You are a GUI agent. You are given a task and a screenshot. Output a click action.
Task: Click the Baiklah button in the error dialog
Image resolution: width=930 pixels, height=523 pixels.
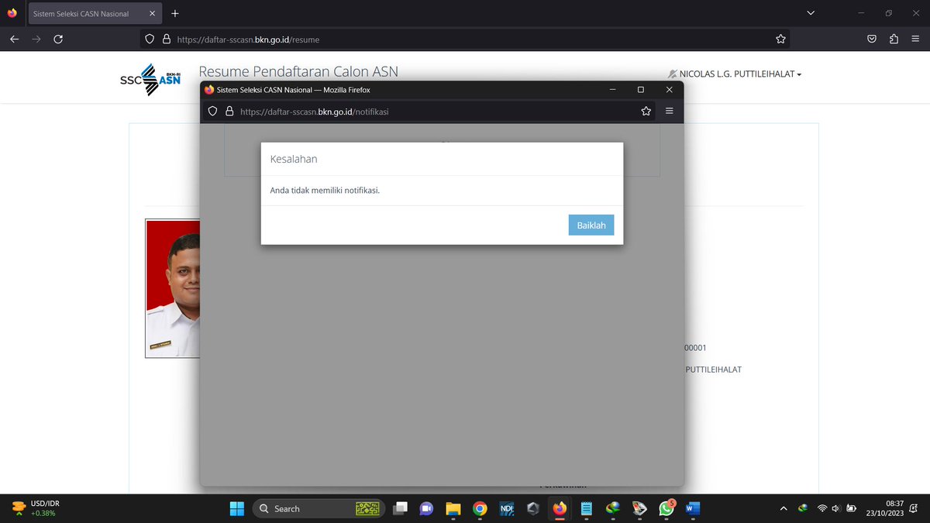591,225
